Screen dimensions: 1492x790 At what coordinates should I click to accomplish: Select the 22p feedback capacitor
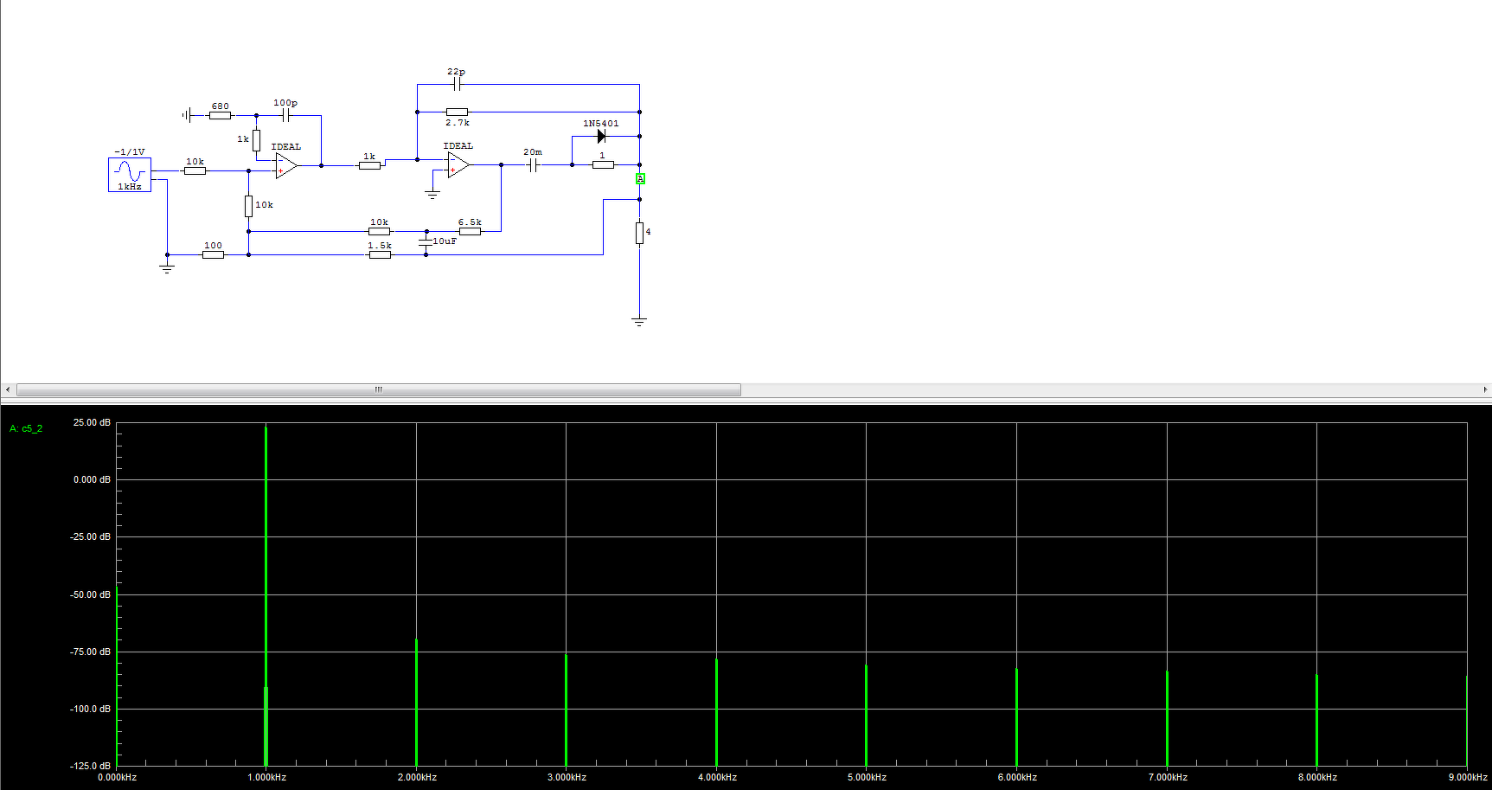[x=457, y=84]
